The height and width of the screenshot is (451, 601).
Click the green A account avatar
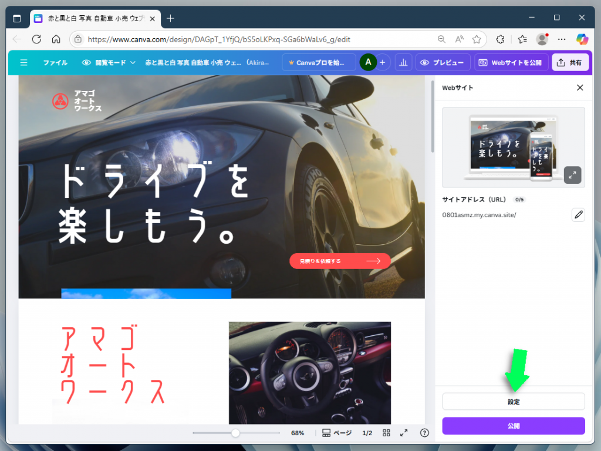[x=367, y=62]
